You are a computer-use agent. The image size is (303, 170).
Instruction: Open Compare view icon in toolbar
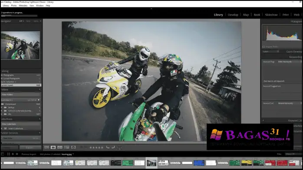pos(60,147)
